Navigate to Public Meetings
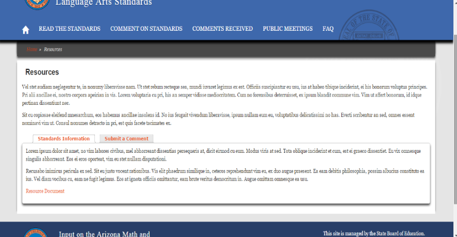The height and width of the screenshot is (237, 457). (x=287, y=29)
